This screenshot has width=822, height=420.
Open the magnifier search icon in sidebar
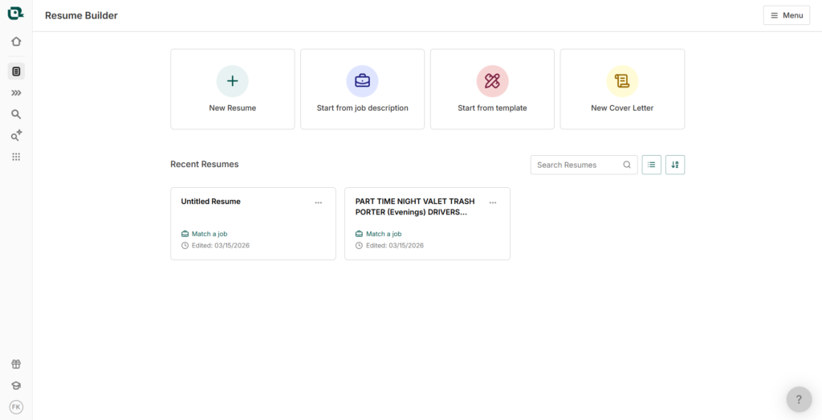pyautogui.click(x=16, y=114)
